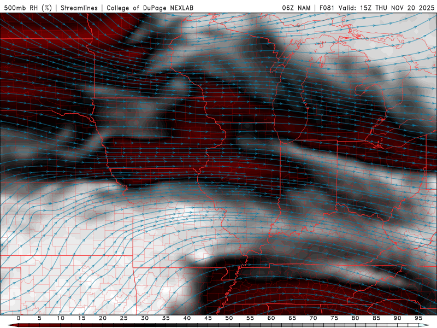Click the '75' value on the color scale
437x328 pixels.
coord(334,318)
